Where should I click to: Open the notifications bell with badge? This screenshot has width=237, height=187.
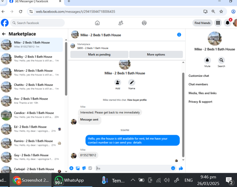pos(228,23)
